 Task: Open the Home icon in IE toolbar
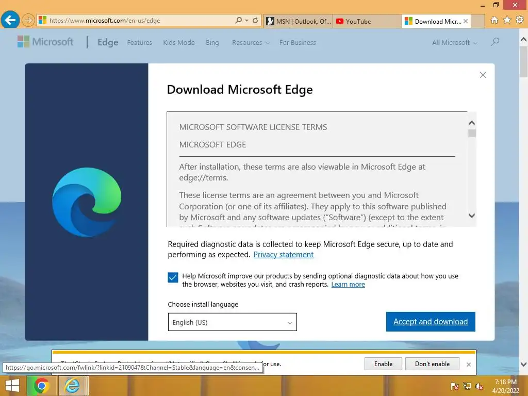pyautogui.click(x=494, y=20)
